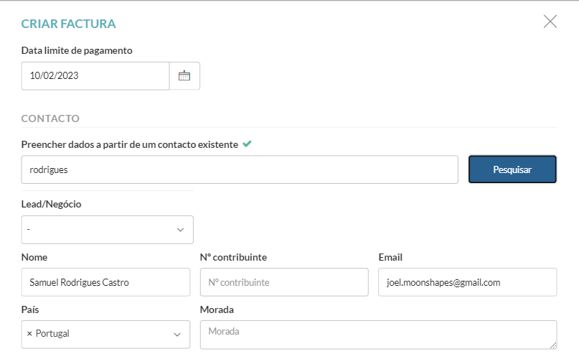
Task: Click the País label
Action: coord(30,309)
